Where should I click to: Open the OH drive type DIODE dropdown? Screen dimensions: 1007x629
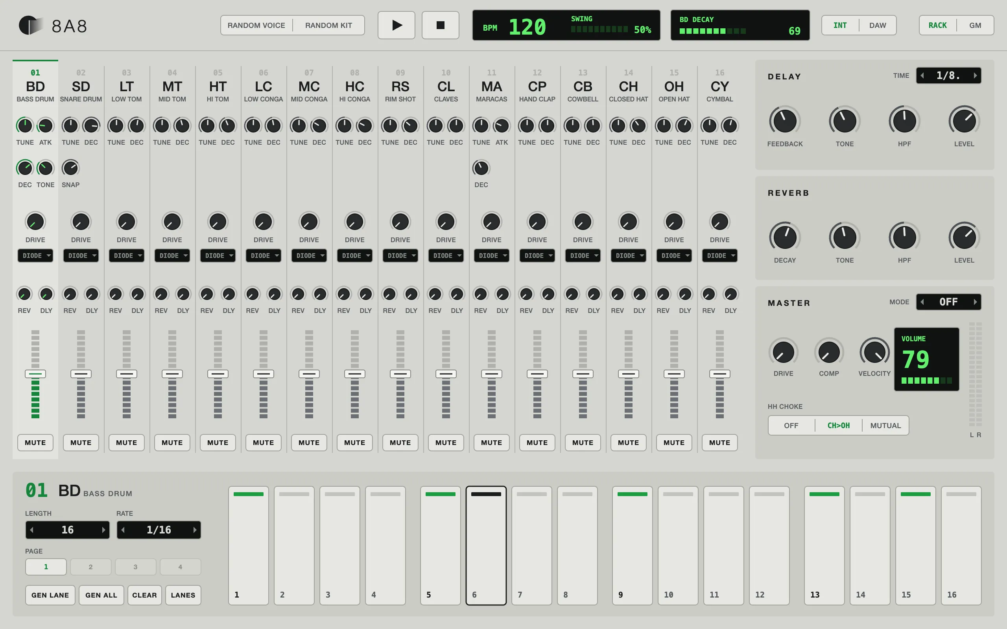pyautogui.click(x=674, y=256)
